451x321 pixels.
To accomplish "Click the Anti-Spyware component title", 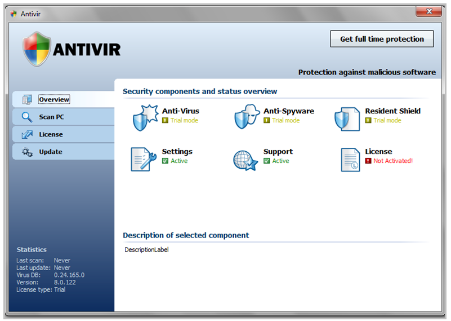I will point(289,111).
